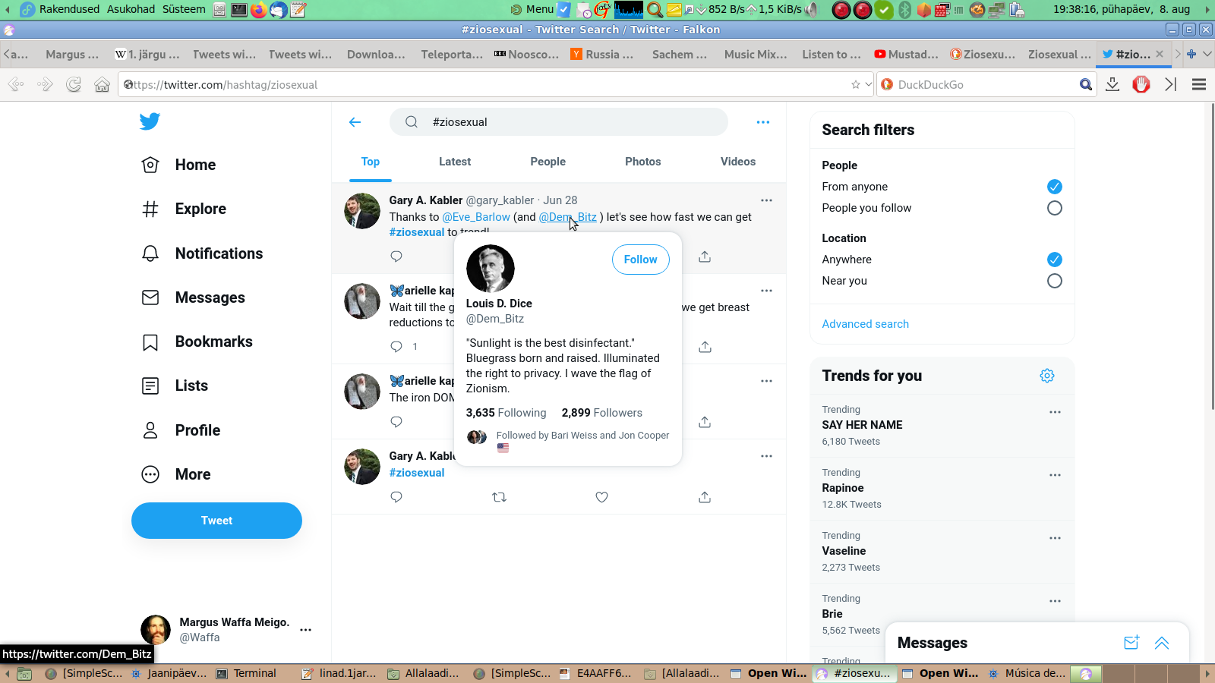Screen dimensions: 1215x683
Task: Open options for Brie trend
Action: (1055, 601)
